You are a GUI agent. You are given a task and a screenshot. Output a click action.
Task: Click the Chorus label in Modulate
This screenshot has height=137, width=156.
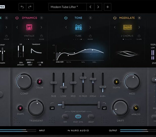click(x=127, y=36)
